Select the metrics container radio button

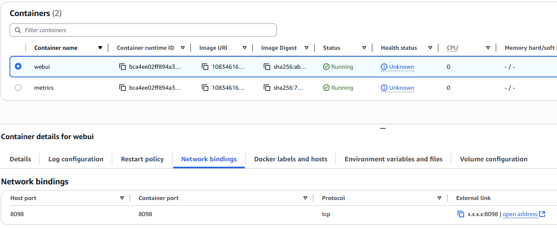point(18,88)
